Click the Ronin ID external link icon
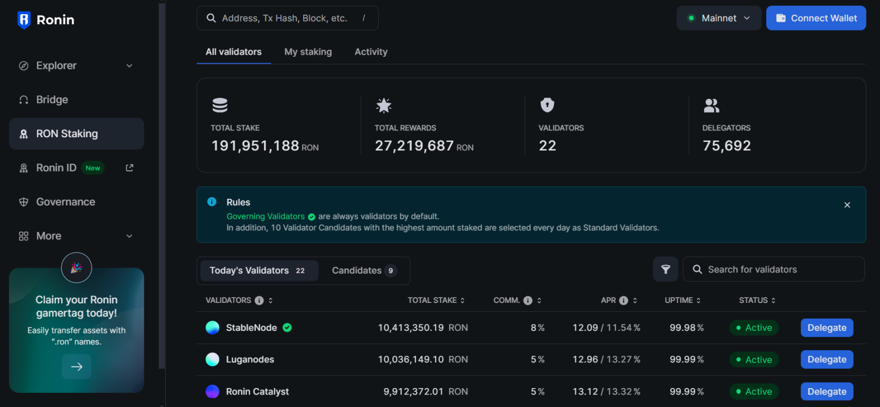Viewport: 880px width, 407px height. coord(130,168)
